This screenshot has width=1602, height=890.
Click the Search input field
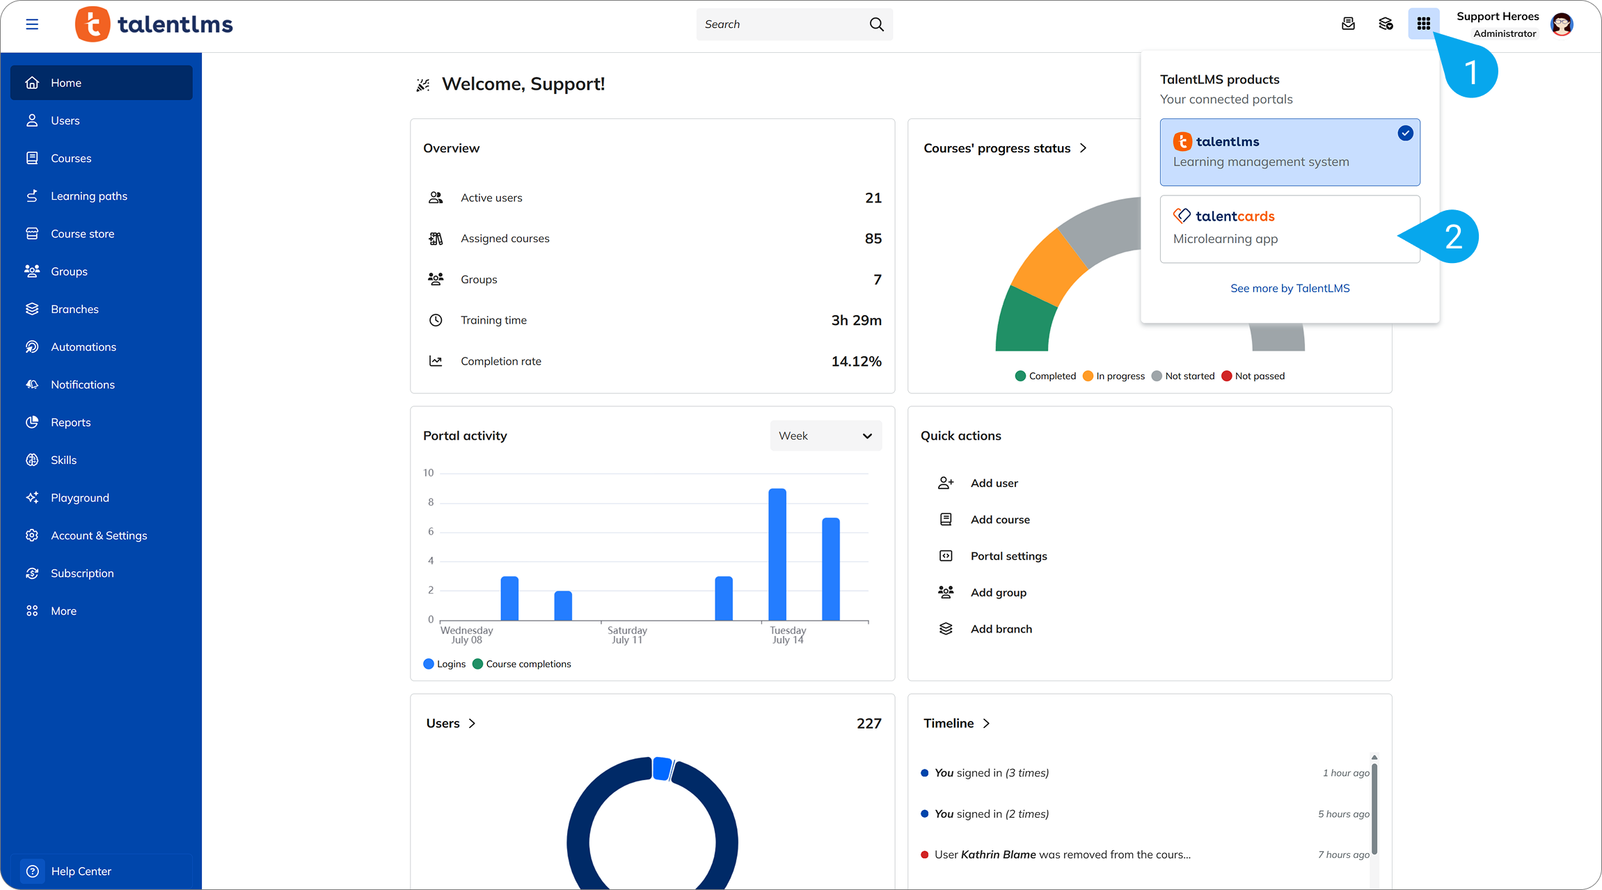coord(783,24)
